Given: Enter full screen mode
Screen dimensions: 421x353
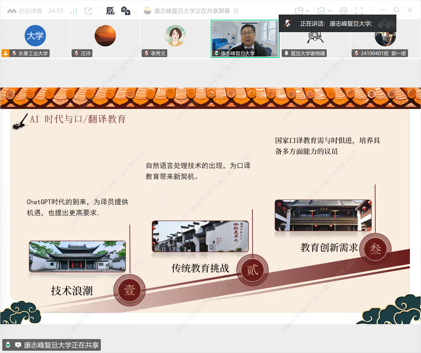Looking at the screenshot, I should 359,11.
